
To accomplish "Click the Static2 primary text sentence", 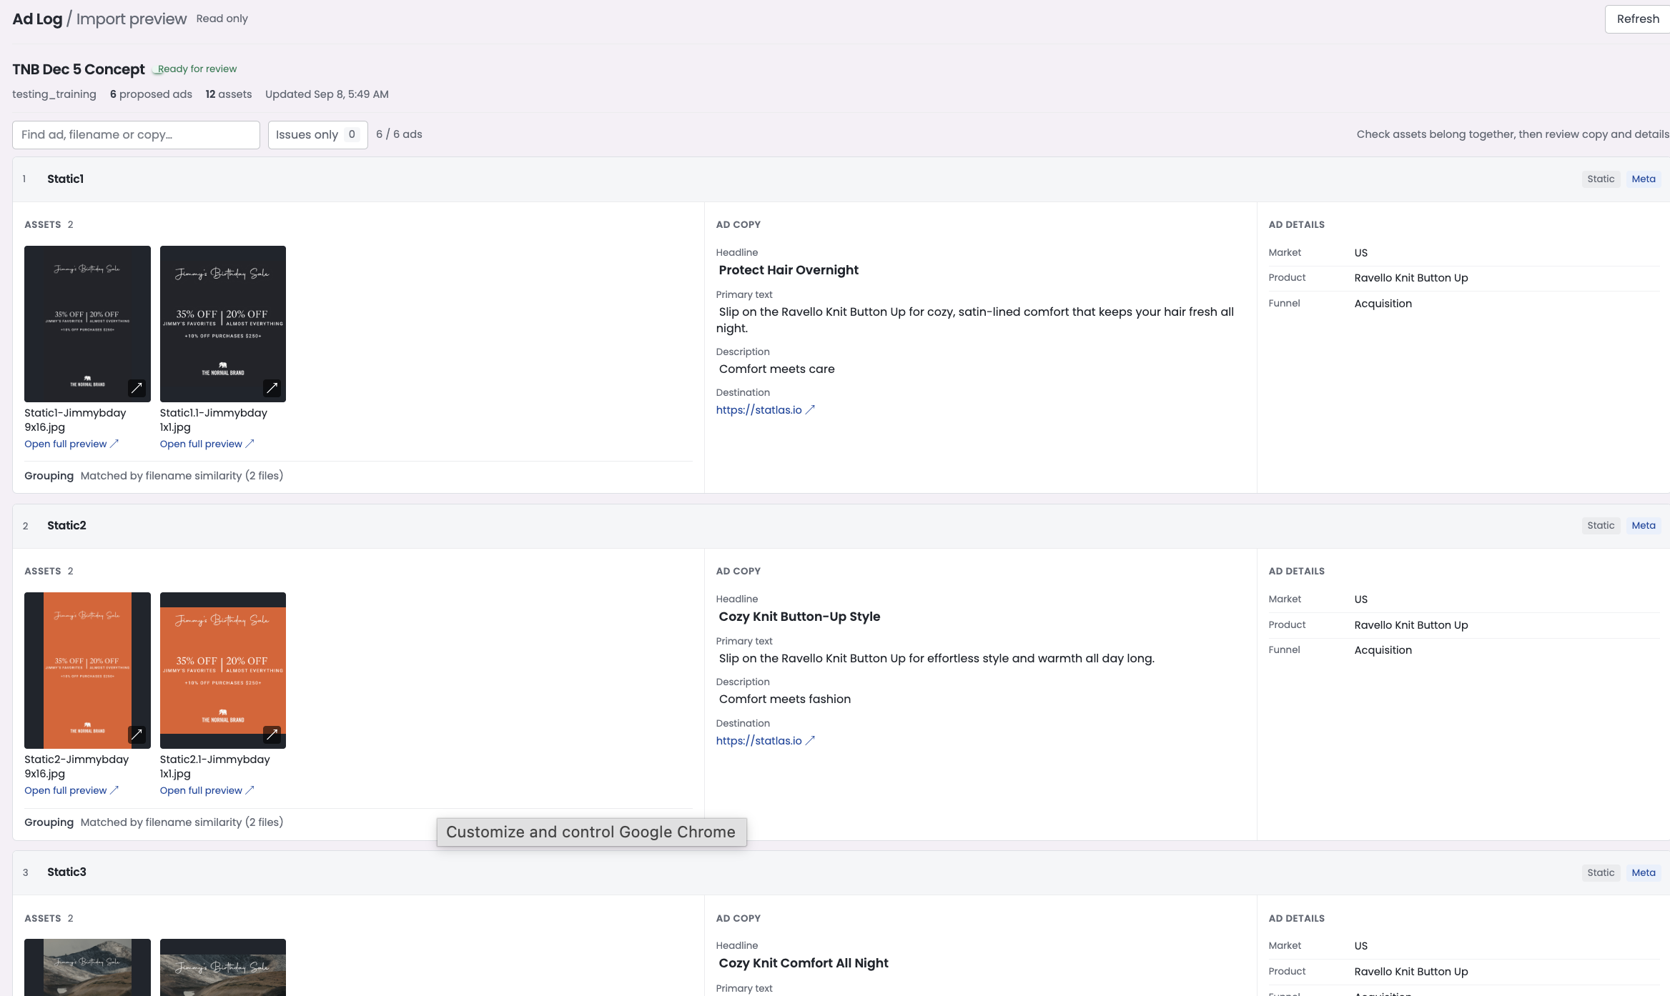I will 937,659.
